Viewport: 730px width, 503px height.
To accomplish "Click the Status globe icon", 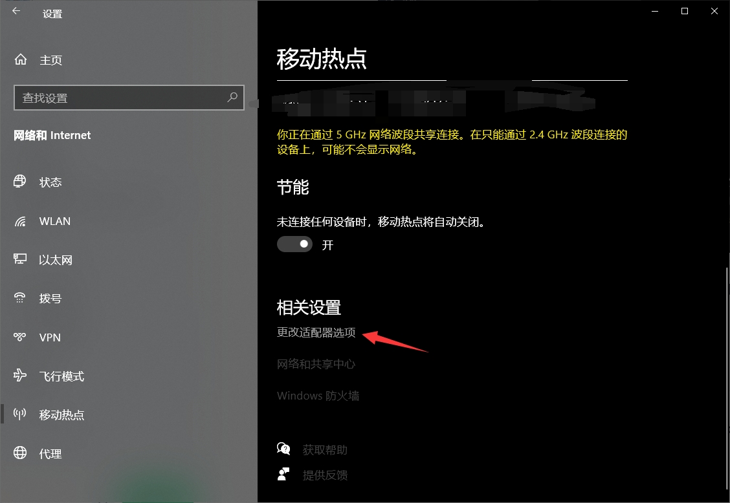I will tap(19, 181).
